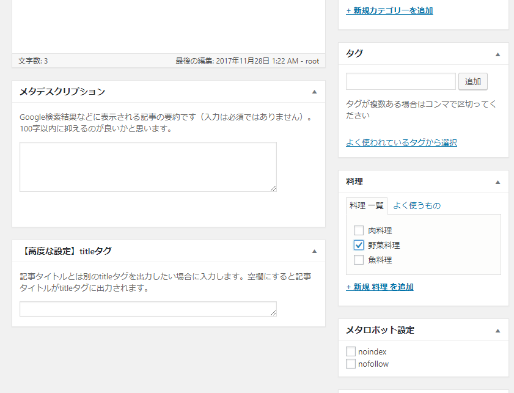This screenshot has width=514, height=393.
Task: Check the 肉料理 checkbox
Action: tap(359, 231)
